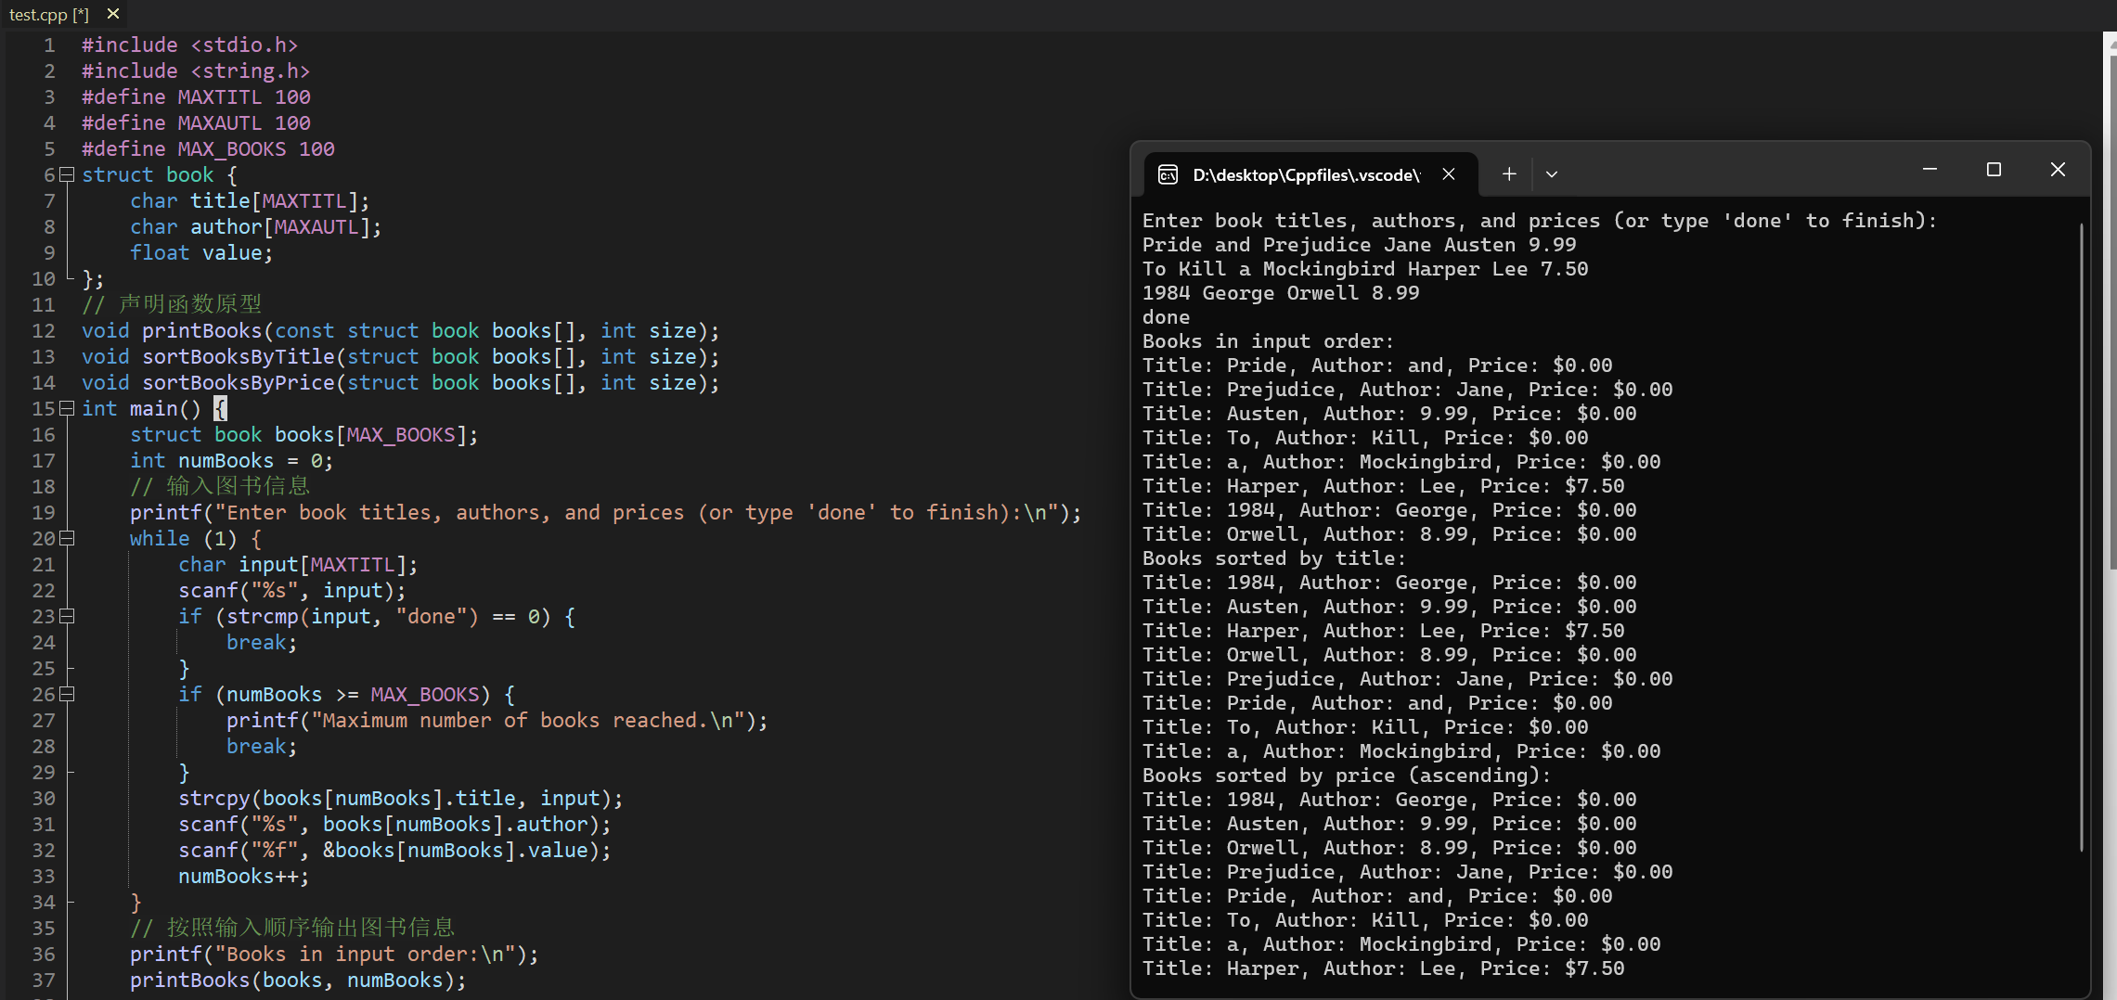Screen dimensions: 2117x1000
Task: Click 'int numBooks = 0;' line
Action: 231,460
